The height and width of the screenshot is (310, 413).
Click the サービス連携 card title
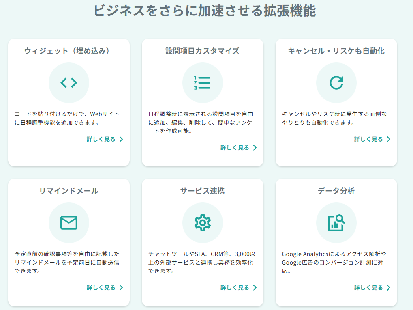202,191
